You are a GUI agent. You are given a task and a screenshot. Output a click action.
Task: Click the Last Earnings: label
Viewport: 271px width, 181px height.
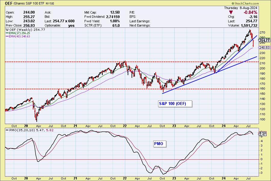[140, 21]
